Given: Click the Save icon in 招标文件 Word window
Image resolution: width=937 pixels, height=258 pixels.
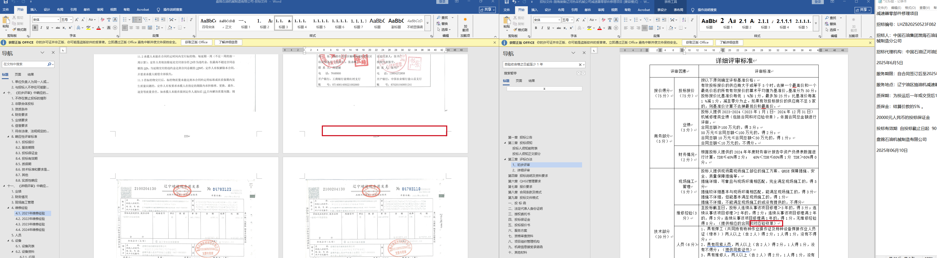Looking at the screenshot, I should [506, 2].
